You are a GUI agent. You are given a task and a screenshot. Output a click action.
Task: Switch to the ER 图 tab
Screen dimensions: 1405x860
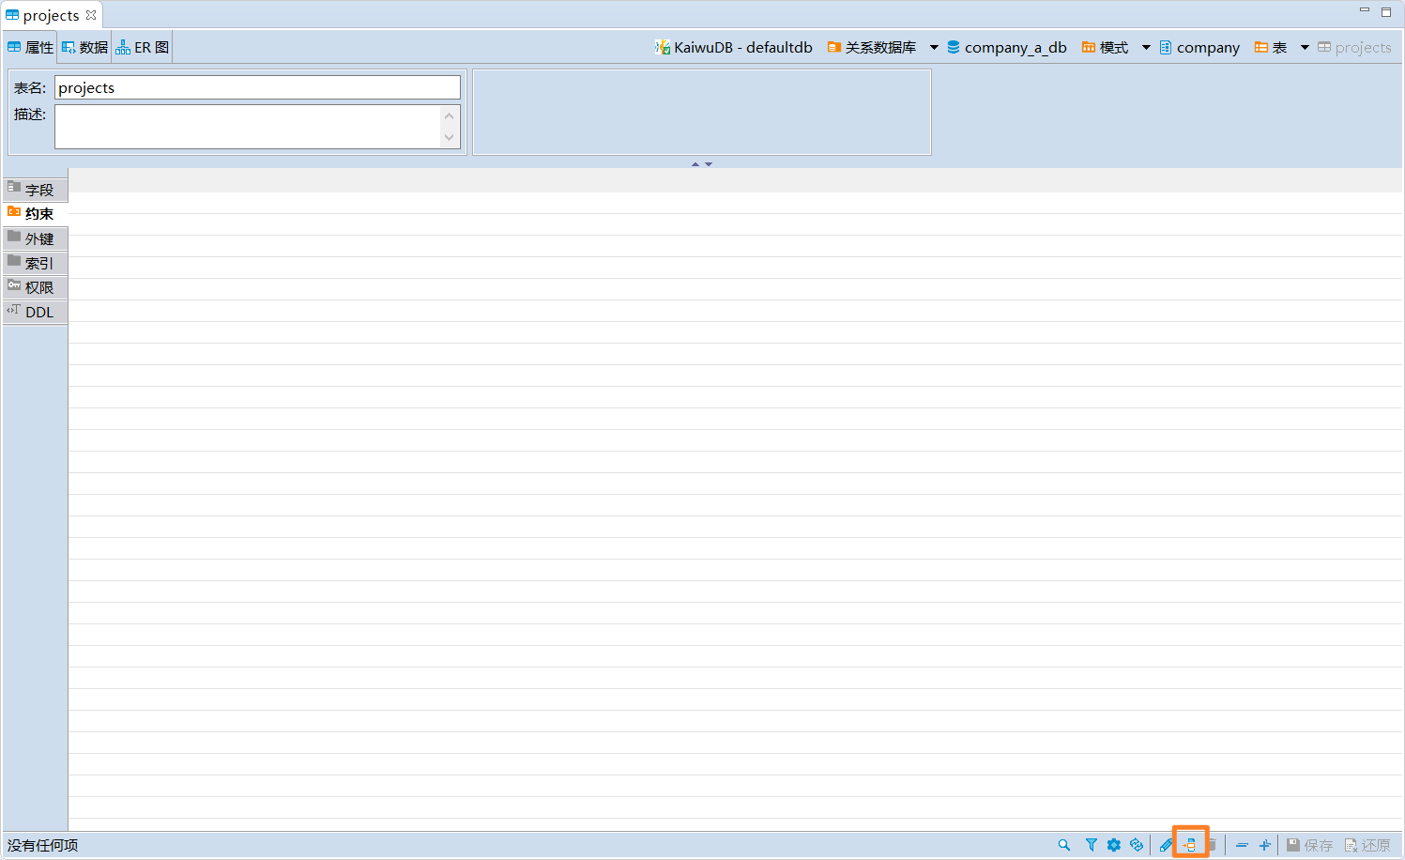point(143,48)
